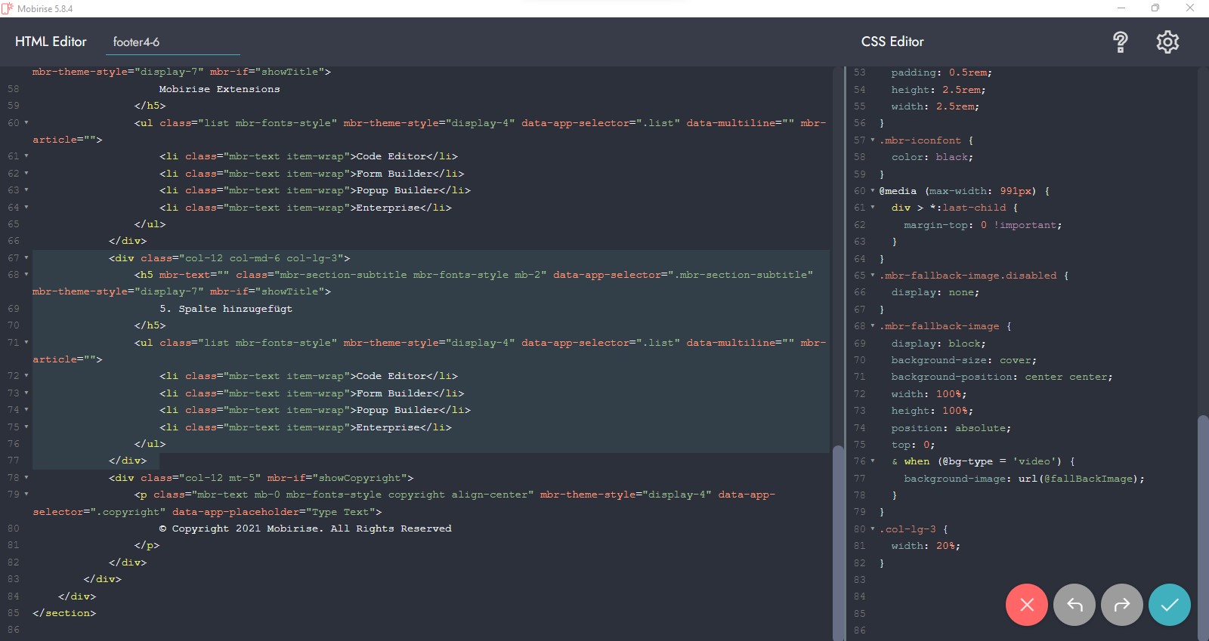The image size is (1209, 641).
Task: Minimize the Mobirise window
Action: pyautogui.click(x=1121, y=8)
